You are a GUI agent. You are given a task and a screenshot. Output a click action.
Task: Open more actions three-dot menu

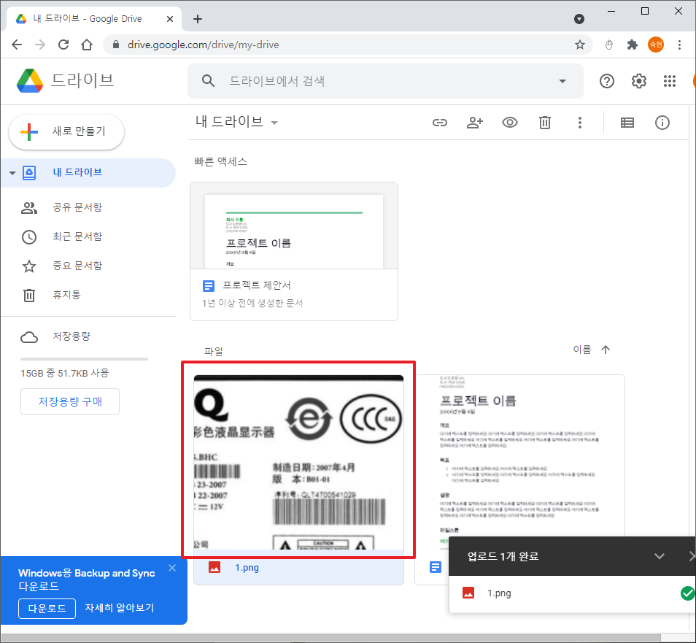pos(580,123)
